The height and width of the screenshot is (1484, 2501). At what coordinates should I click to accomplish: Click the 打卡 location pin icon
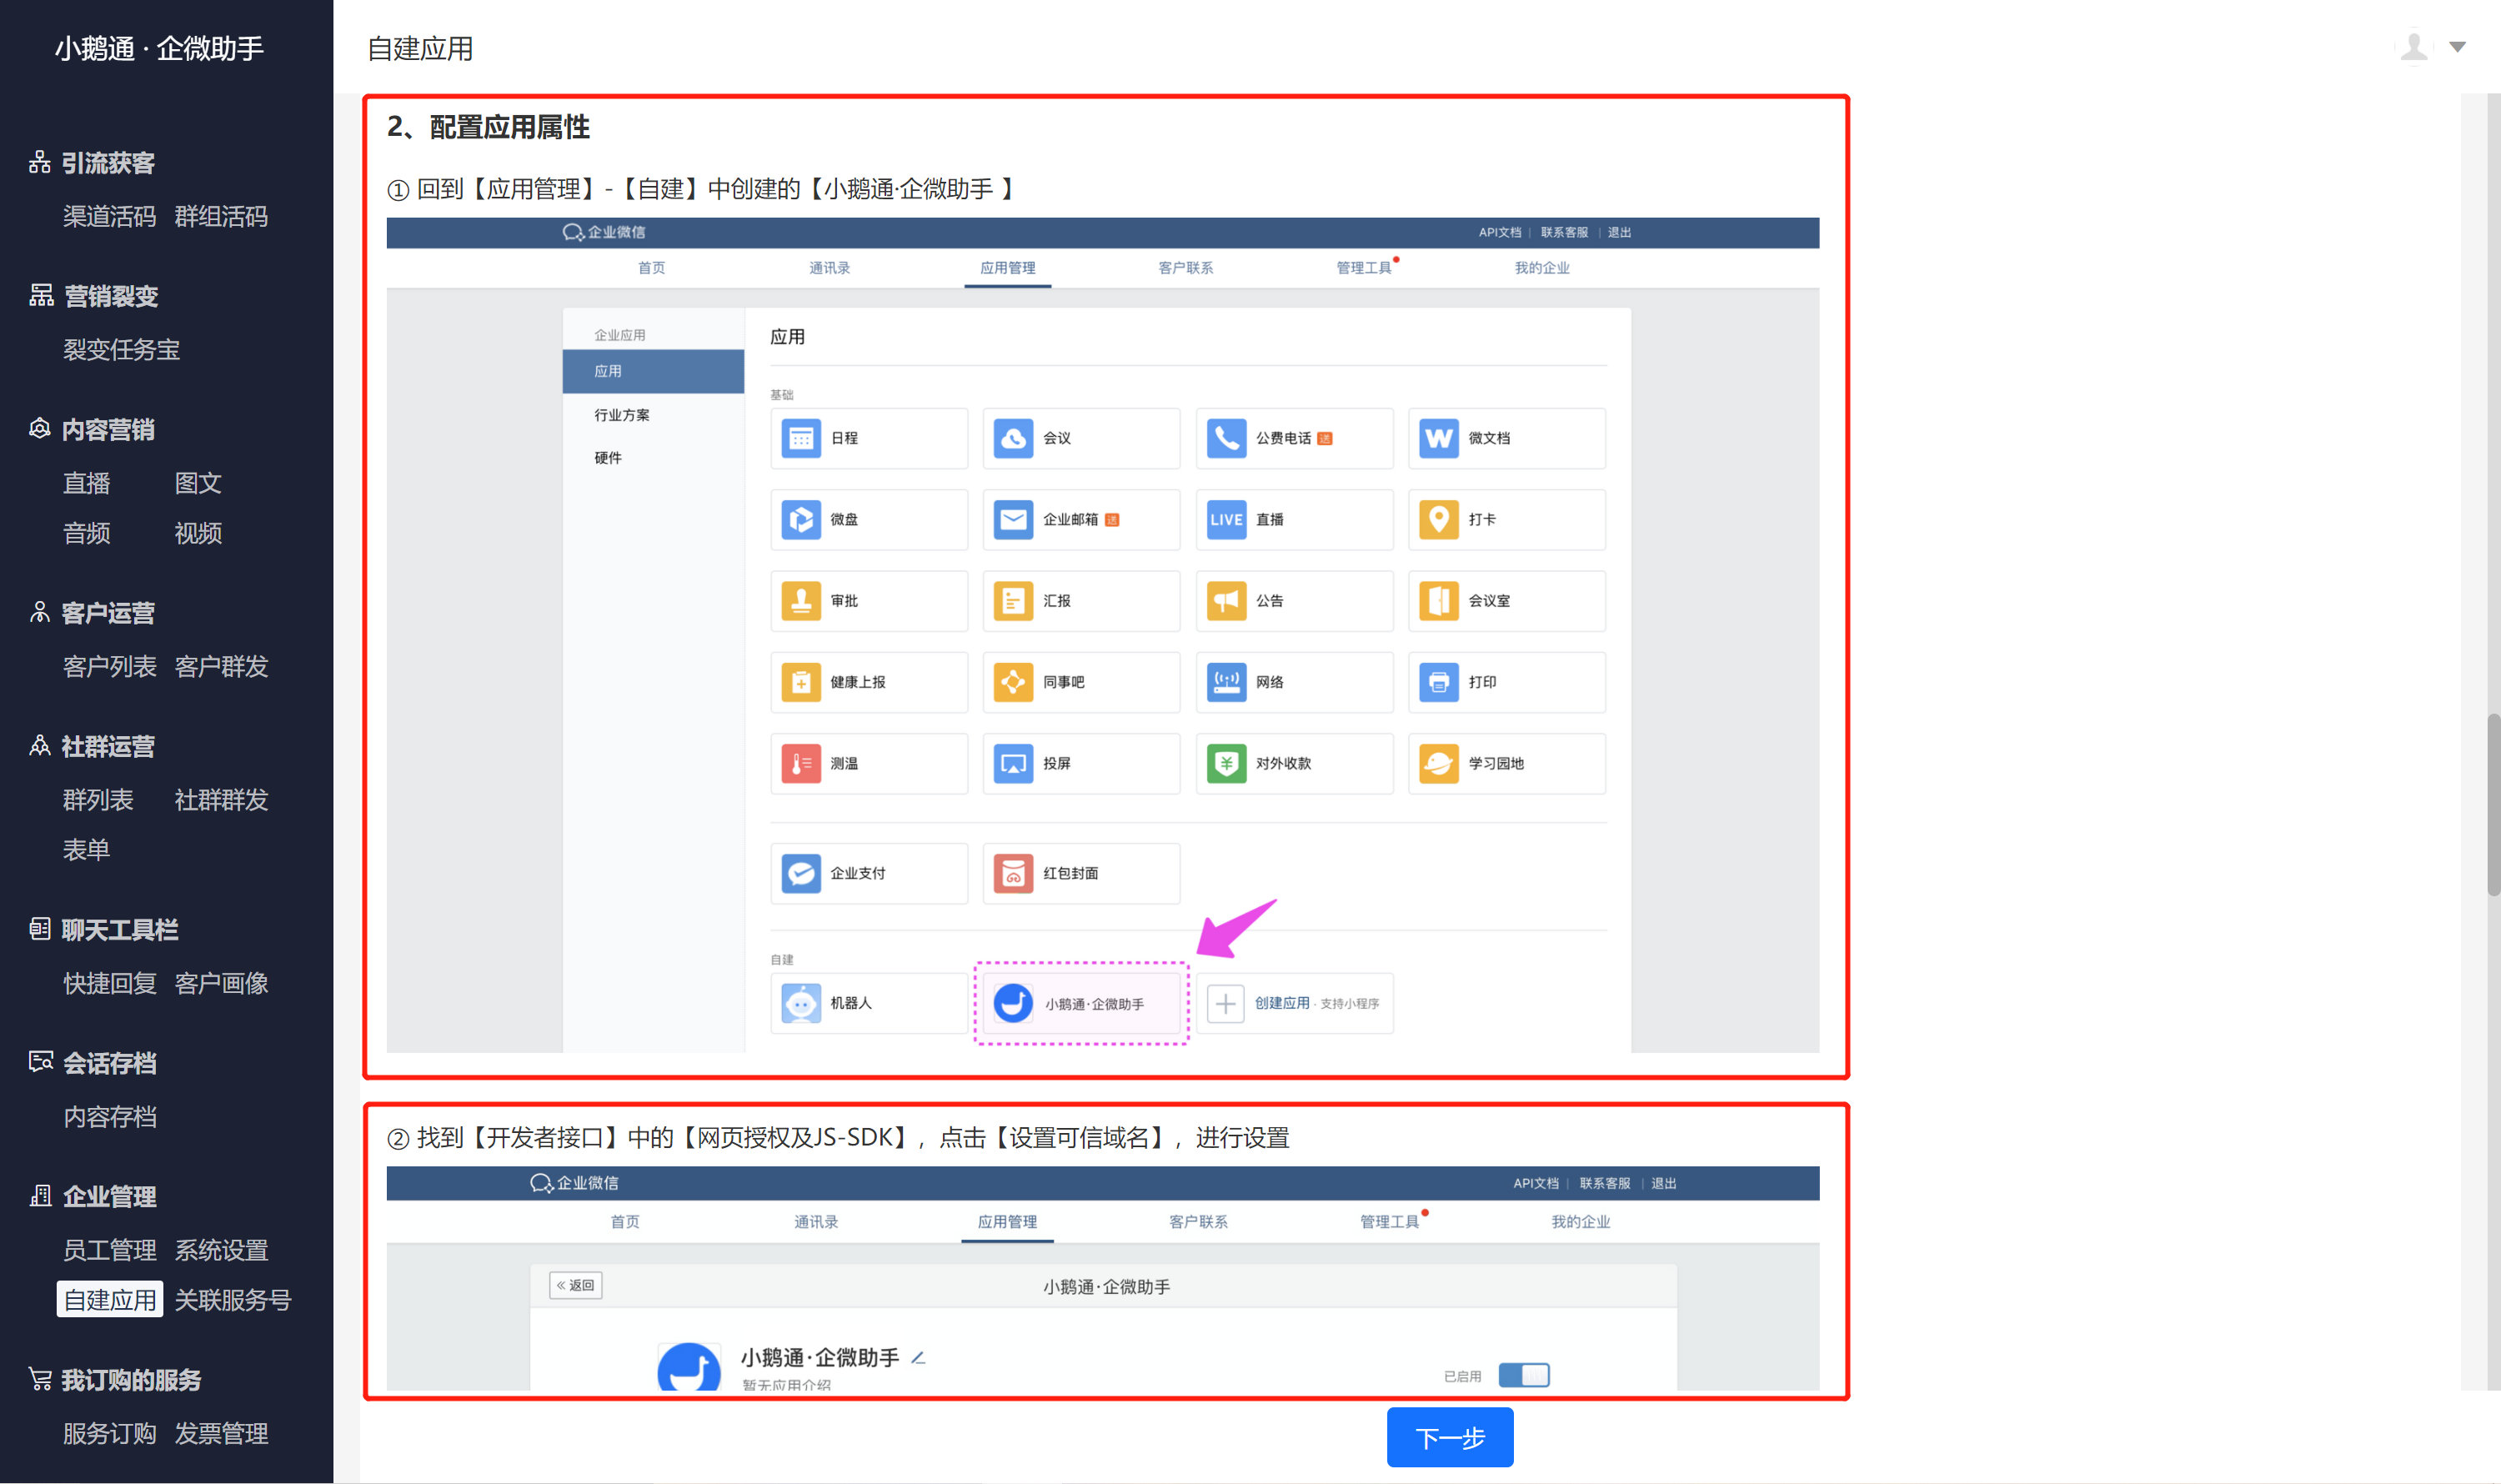(x=1438, y=519)
